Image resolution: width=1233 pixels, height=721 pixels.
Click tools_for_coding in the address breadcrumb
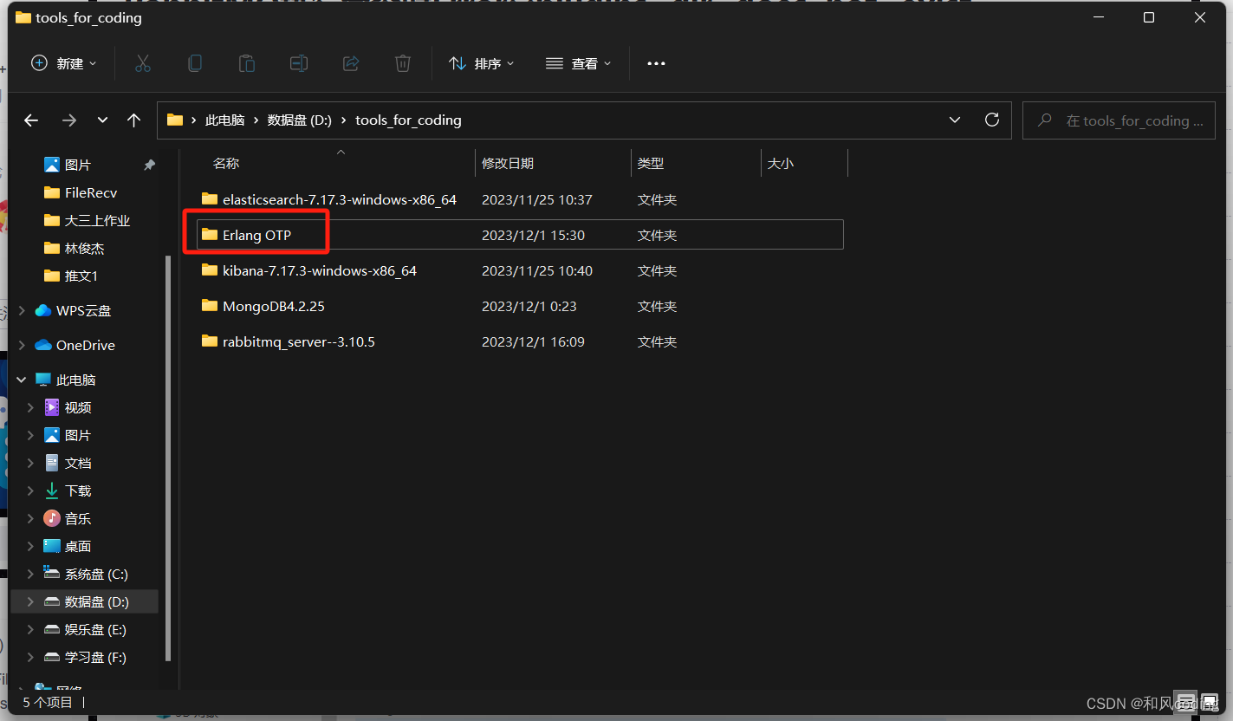coord(408,120)
